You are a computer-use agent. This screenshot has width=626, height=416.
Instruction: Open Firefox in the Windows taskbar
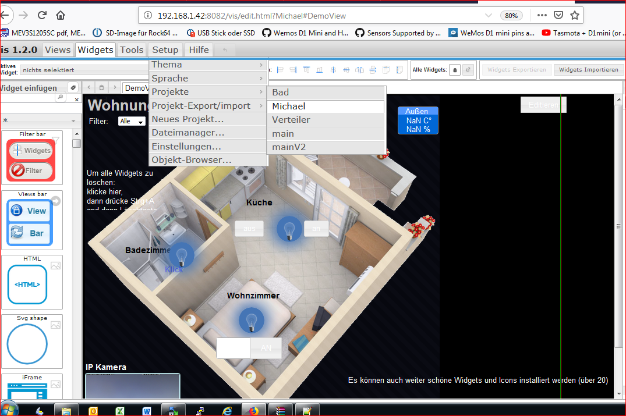coord(254,411)
